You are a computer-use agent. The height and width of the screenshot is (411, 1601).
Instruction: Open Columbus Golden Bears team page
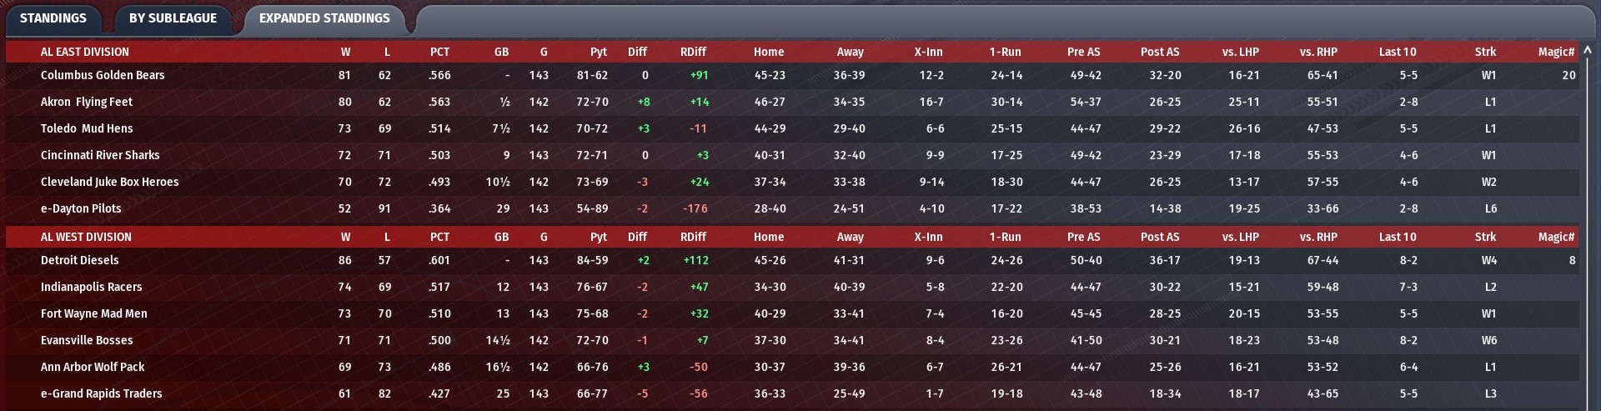point(103,75)
